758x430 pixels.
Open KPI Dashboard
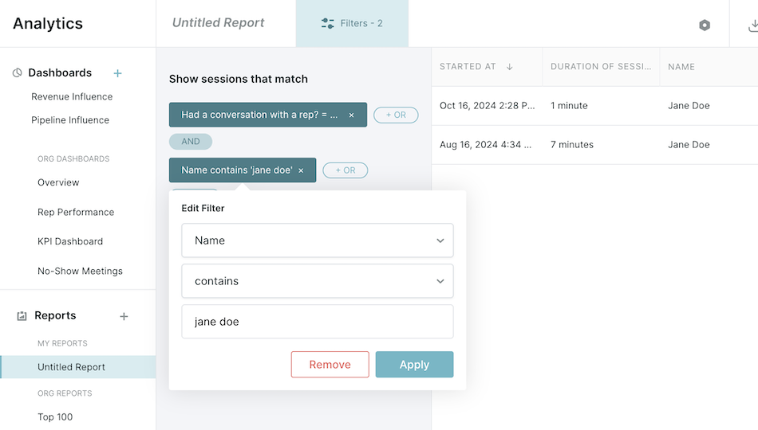coord(70,241)
